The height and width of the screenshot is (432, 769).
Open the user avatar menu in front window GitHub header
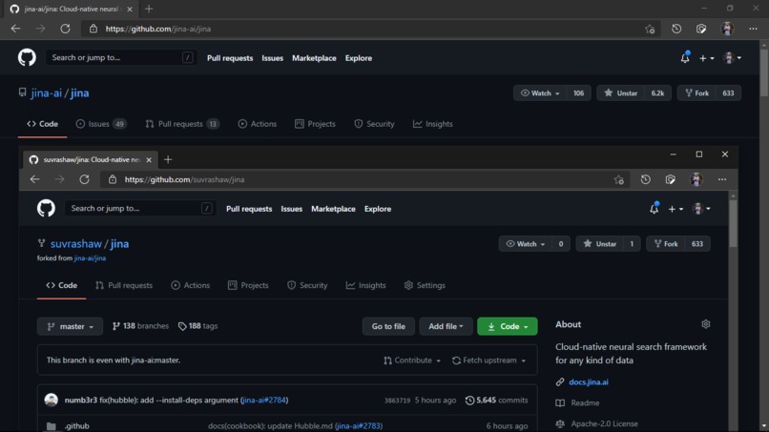click(x=701, y=209)
